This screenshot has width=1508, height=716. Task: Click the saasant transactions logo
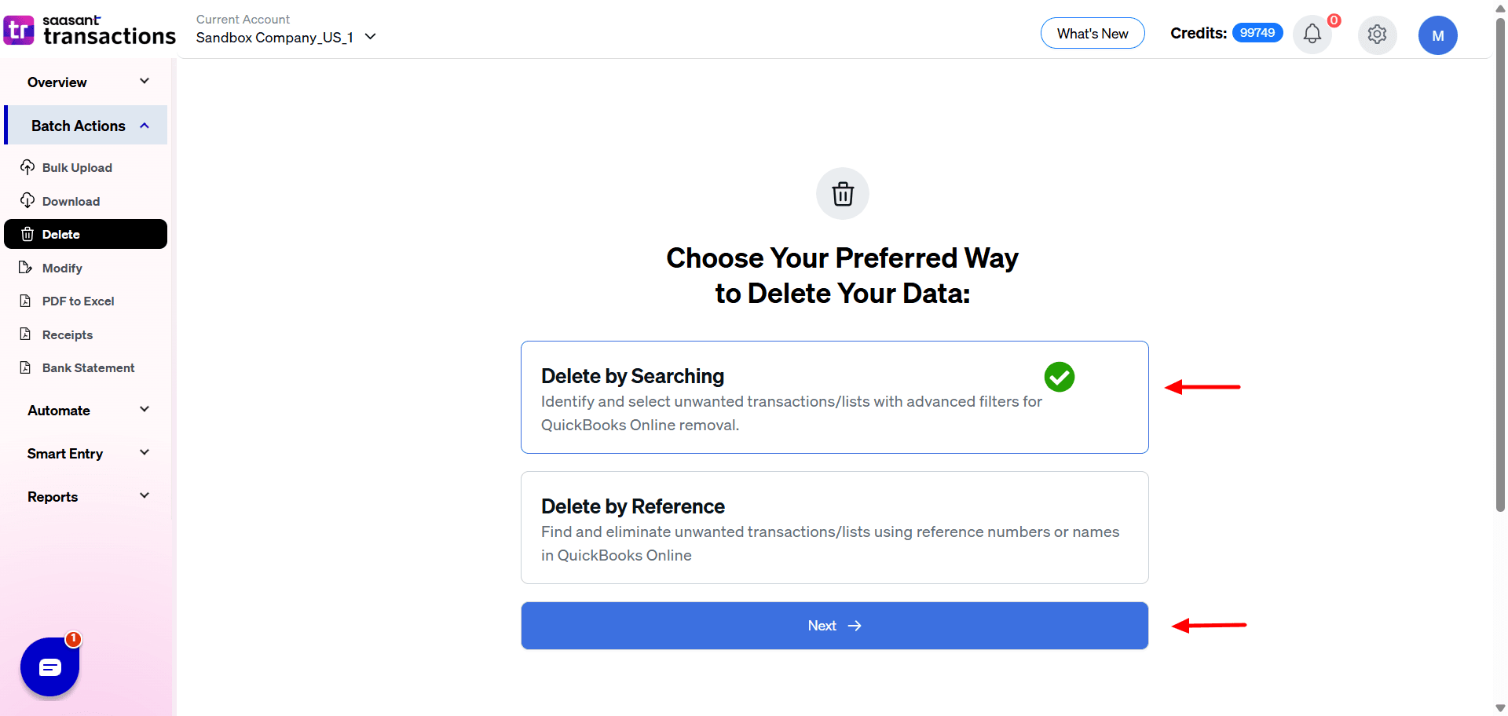pos(90,31)
